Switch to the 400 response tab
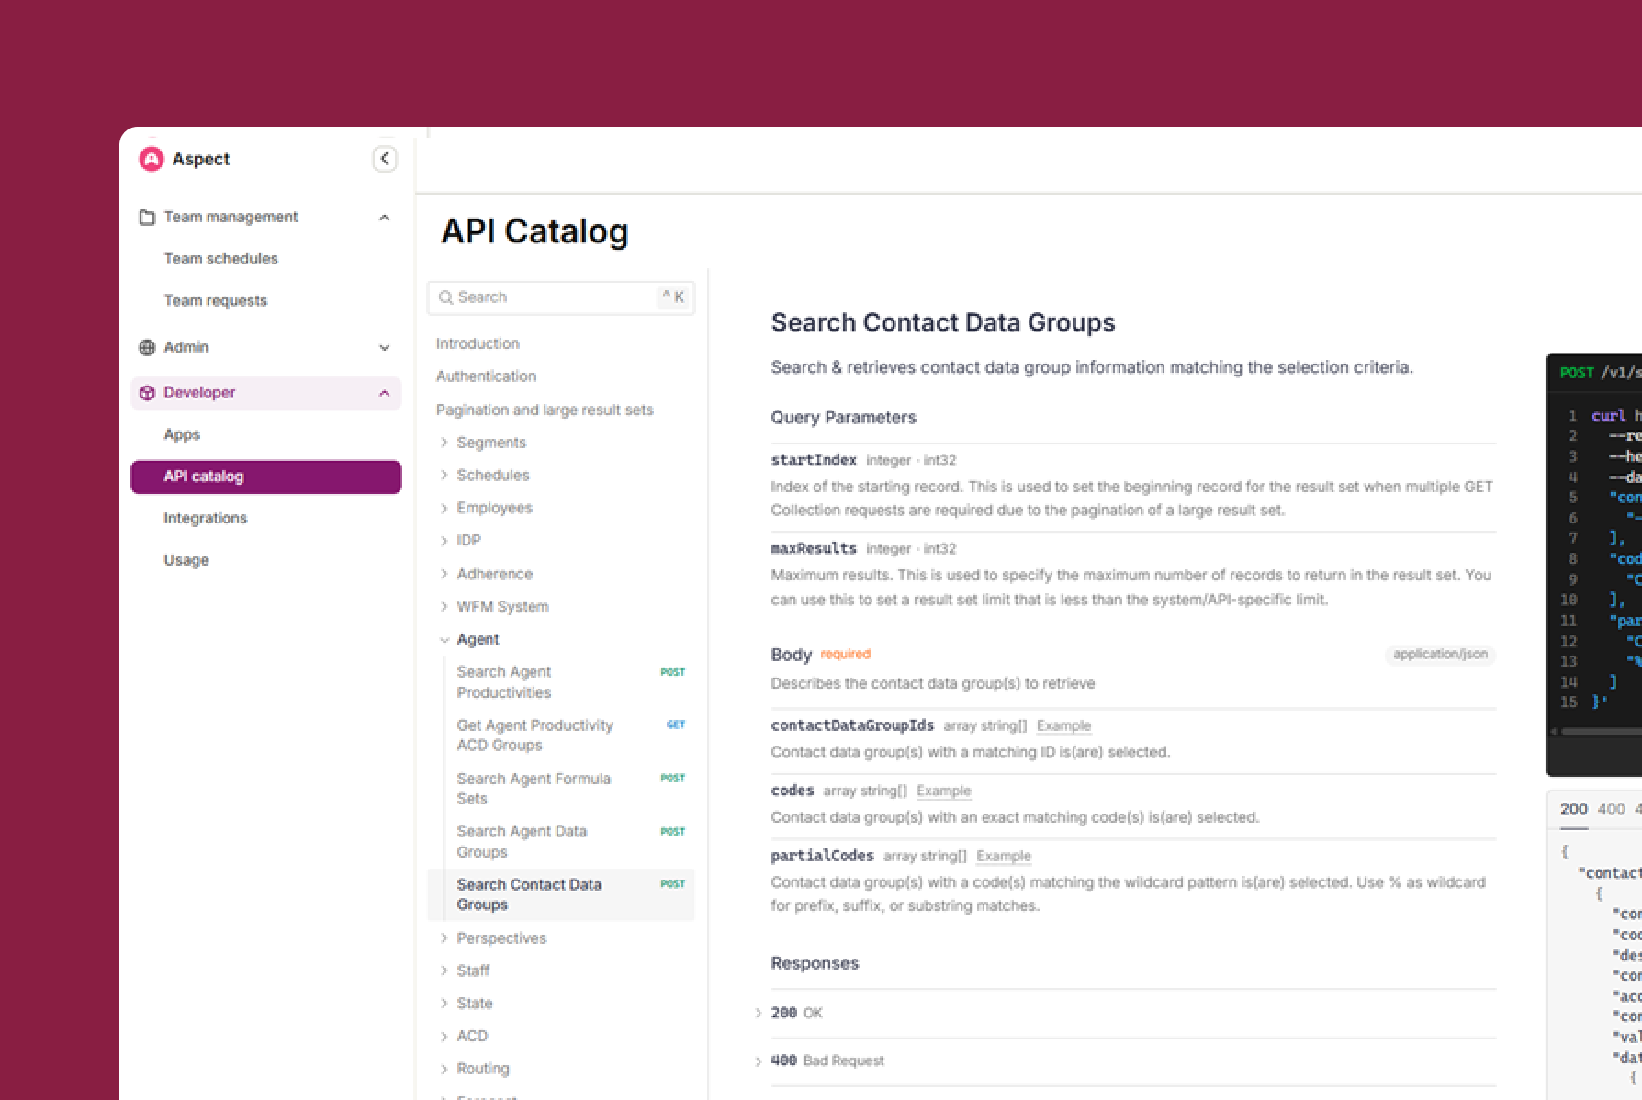The height and width of the screenshot is (1100, 1642). pyautogui.click(x=1611, y=809)
